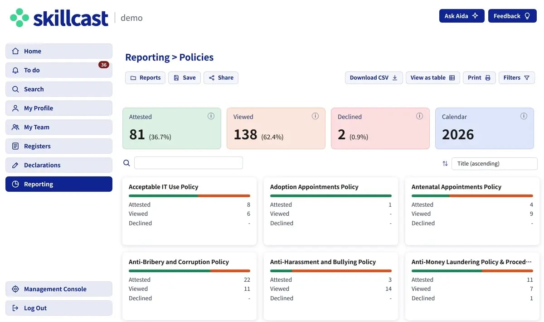Click the Reporting pie chart icon
Image resolution: width=544 pixels, height=322 pixels.
click(15, 184)
